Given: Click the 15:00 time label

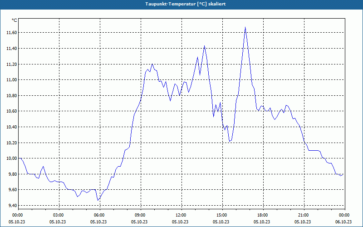Looking at the screenshot, I should point(222,215).
